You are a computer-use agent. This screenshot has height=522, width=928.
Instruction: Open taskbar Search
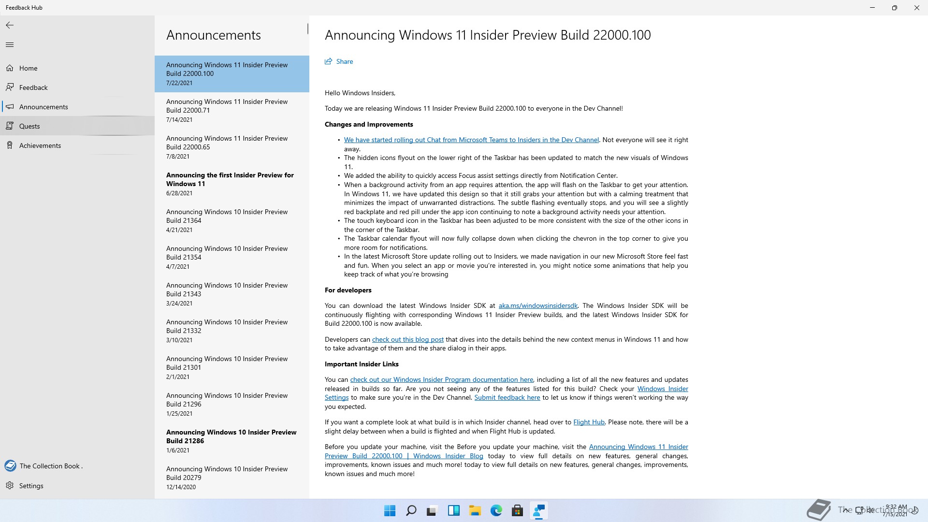pyautogui.click(x=411, y=511)
